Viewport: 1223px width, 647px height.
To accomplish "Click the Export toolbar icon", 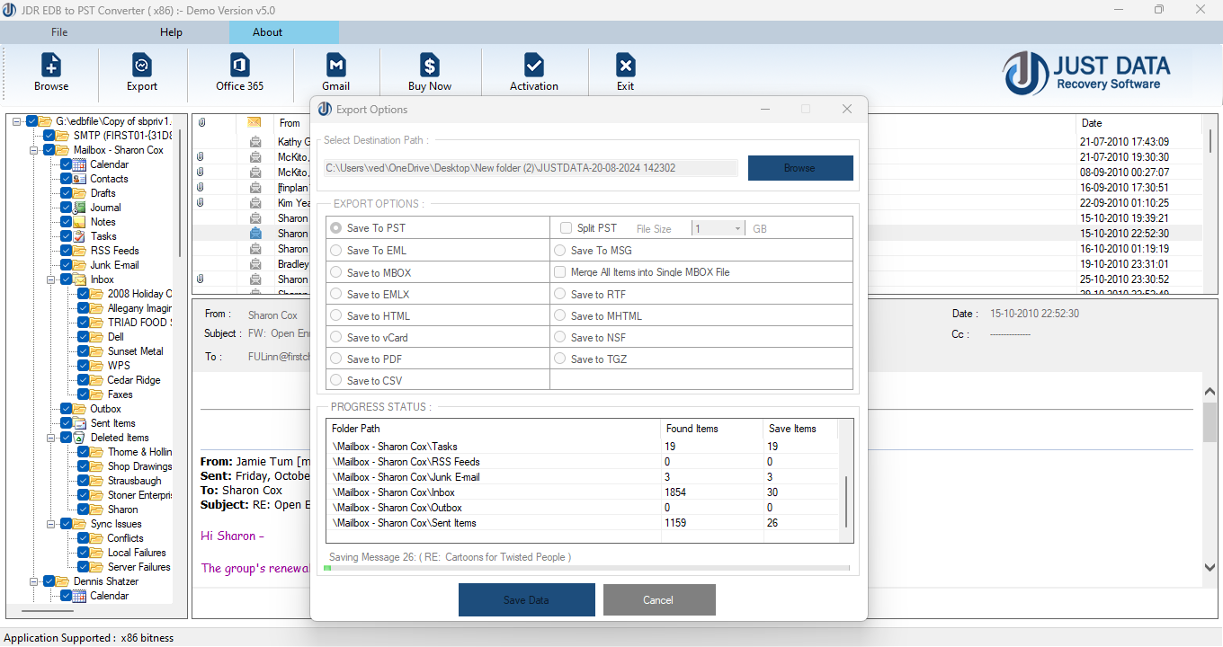I will [142, 66].
